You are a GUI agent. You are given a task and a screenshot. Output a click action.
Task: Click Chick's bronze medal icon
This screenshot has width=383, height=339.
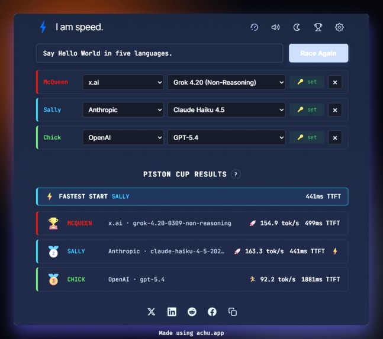pos(53,279)
